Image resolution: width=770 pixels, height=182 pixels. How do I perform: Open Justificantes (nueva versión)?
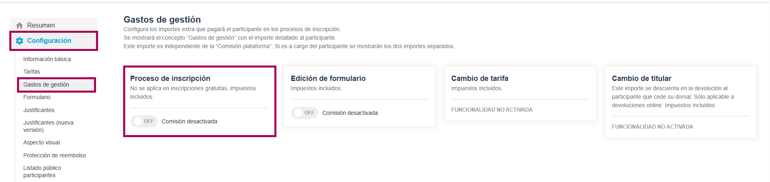tap(48, 126)
